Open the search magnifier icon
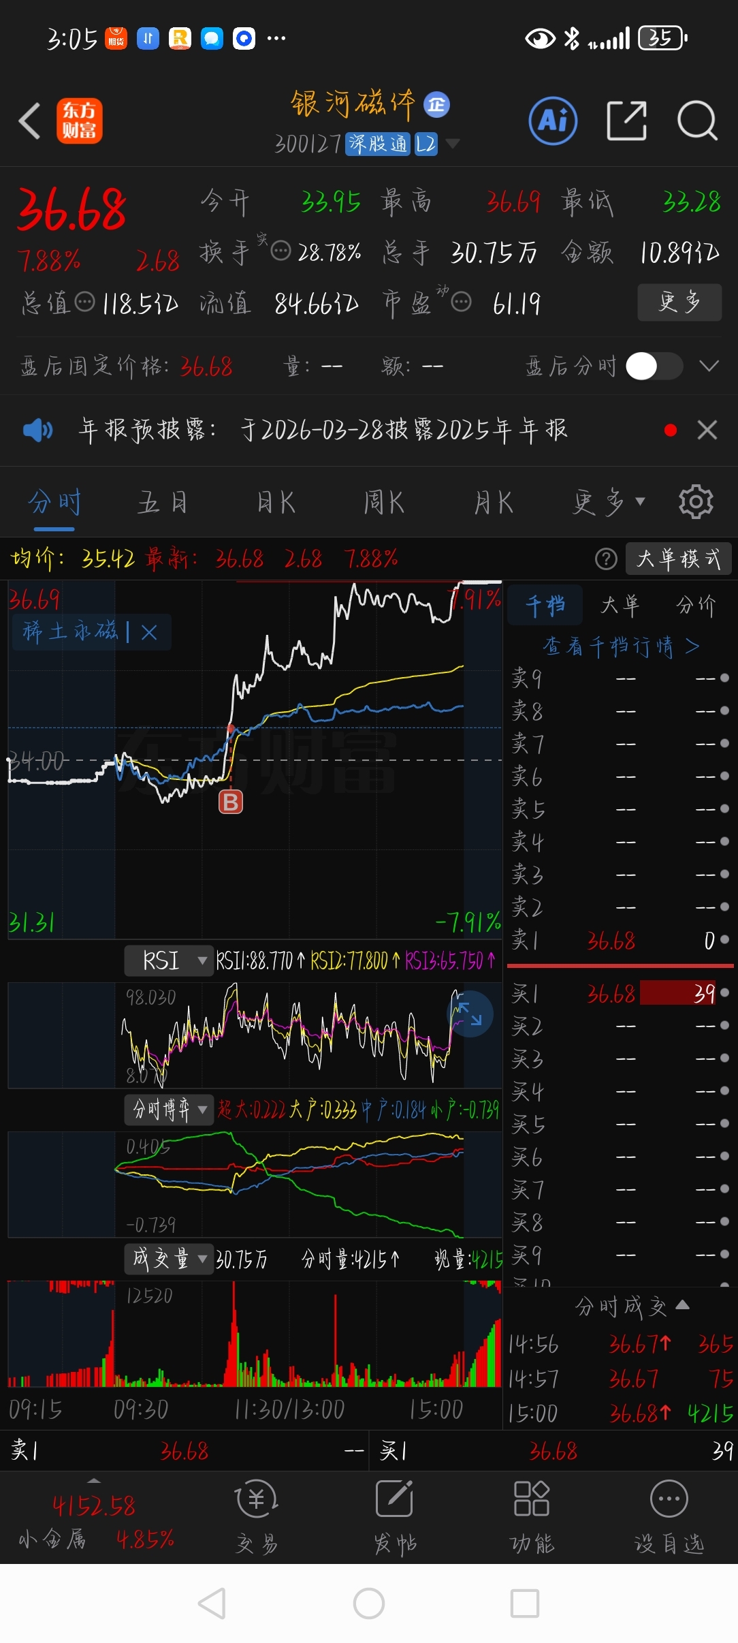The height and width of the screenshot is (1643, 738). [x=697, y=121]
